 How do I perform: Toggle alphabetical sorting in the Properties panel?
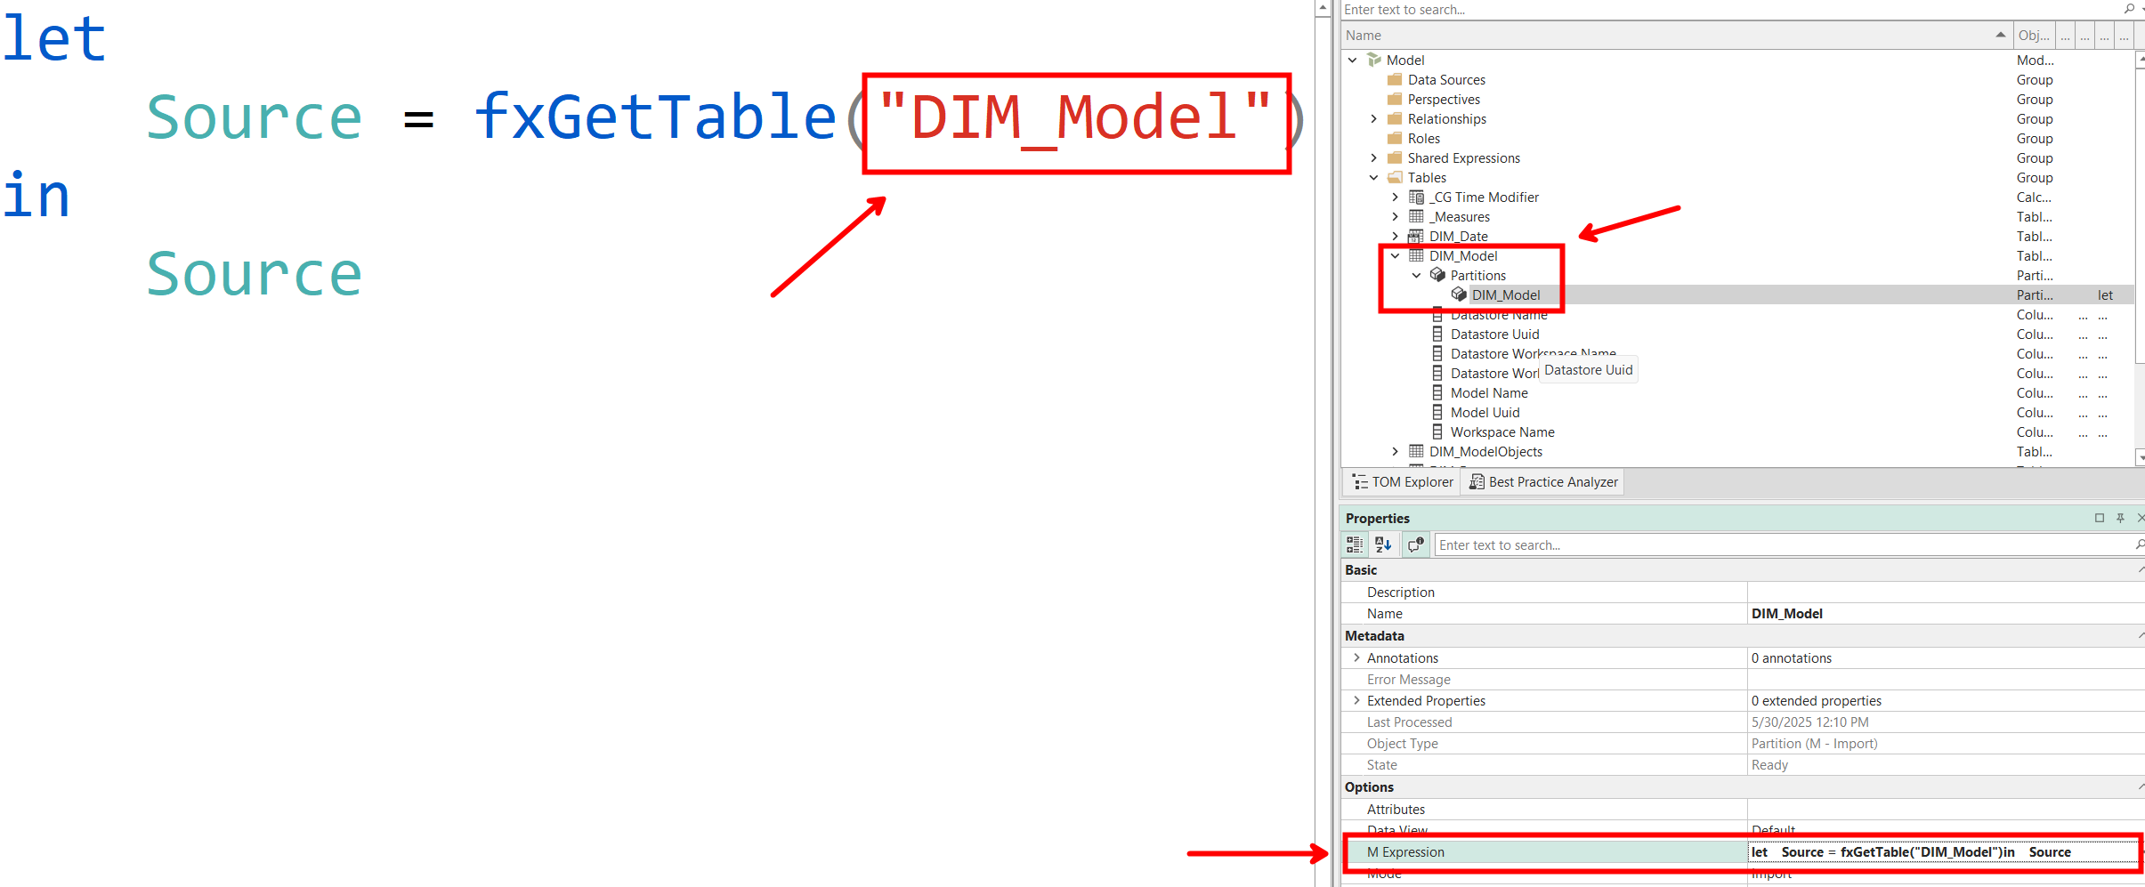click(1382, 544)
